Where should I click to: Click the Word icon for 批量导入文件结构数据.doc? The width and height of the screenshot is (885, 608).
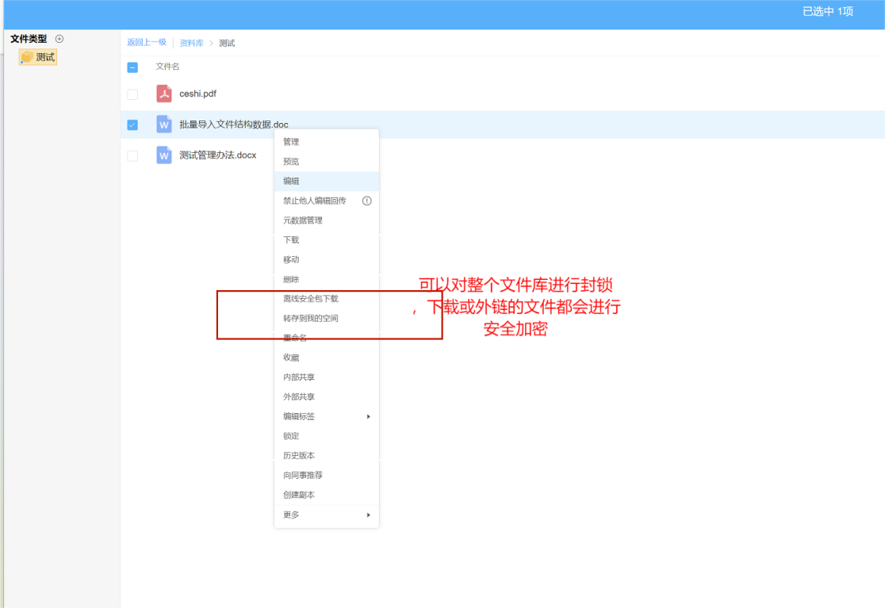pyautogui.click(x=164, y=124)
